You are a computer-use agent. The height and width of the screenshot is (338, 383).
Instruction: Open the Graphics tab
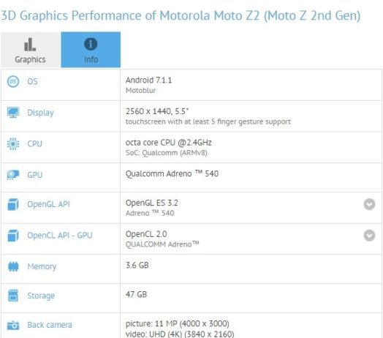31,50
